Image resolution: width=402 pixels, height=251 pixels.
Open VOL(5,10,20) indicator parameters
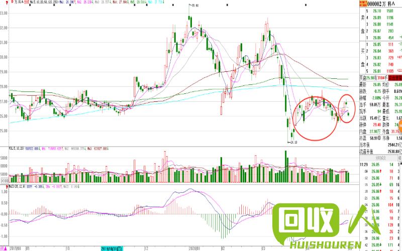pyautogui.click(x=17, y=149)
